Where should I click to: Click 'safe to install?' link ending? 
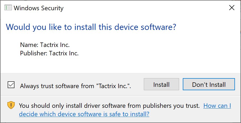(x=134, y=114)
